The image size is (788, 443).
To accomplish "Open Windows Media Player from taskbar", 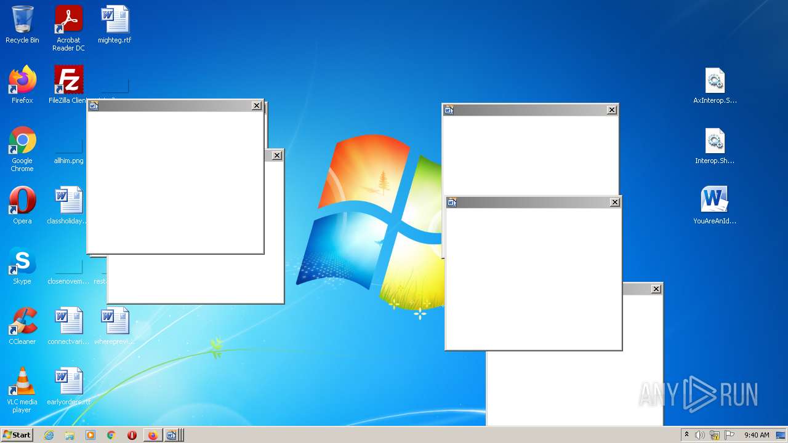I will (90, 435).
